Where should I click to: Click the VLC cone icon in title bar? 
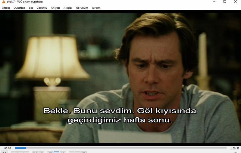[x=4, y=2]
